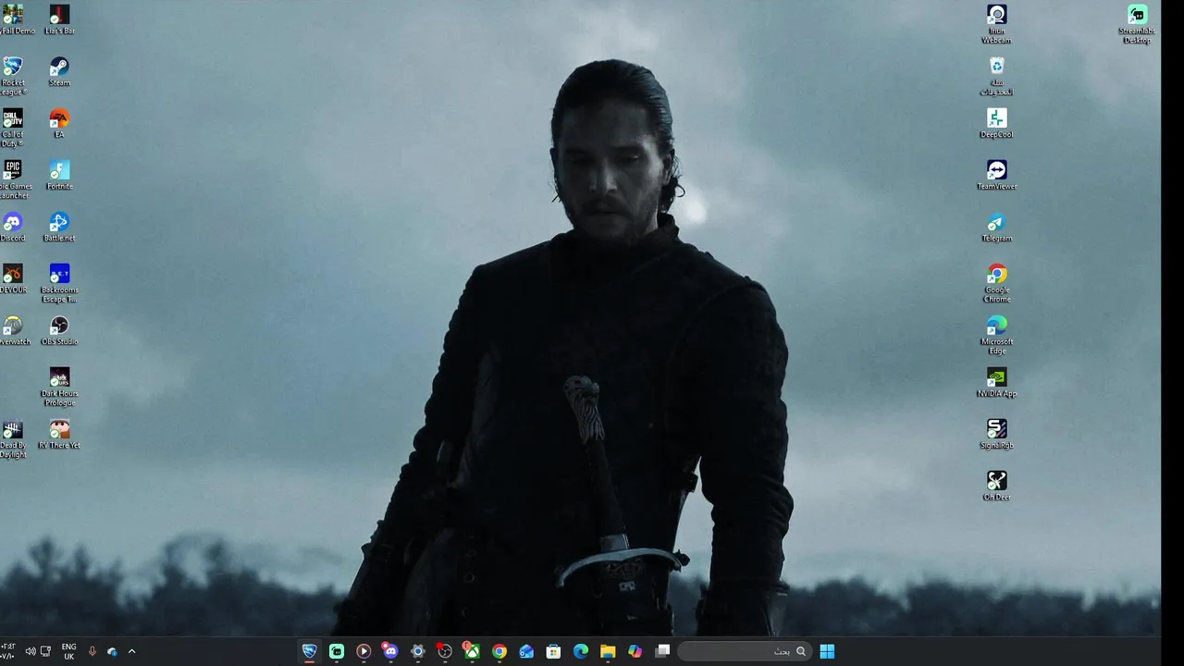Open Streamlabs Desktop shortcut
The image size is (1184, 666).
pyautogui.click(x=1137, y=24)
